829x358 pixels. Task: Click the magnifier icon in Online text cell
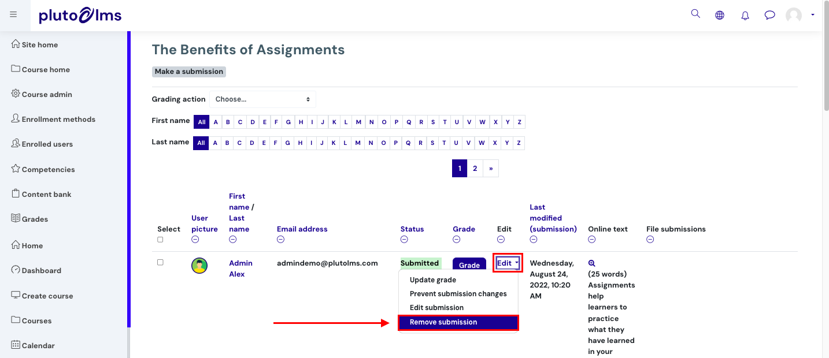click(591, 263)
